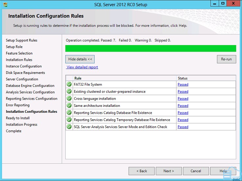Open Help for this setup page

pyautogui.click(x=223, y=171)
